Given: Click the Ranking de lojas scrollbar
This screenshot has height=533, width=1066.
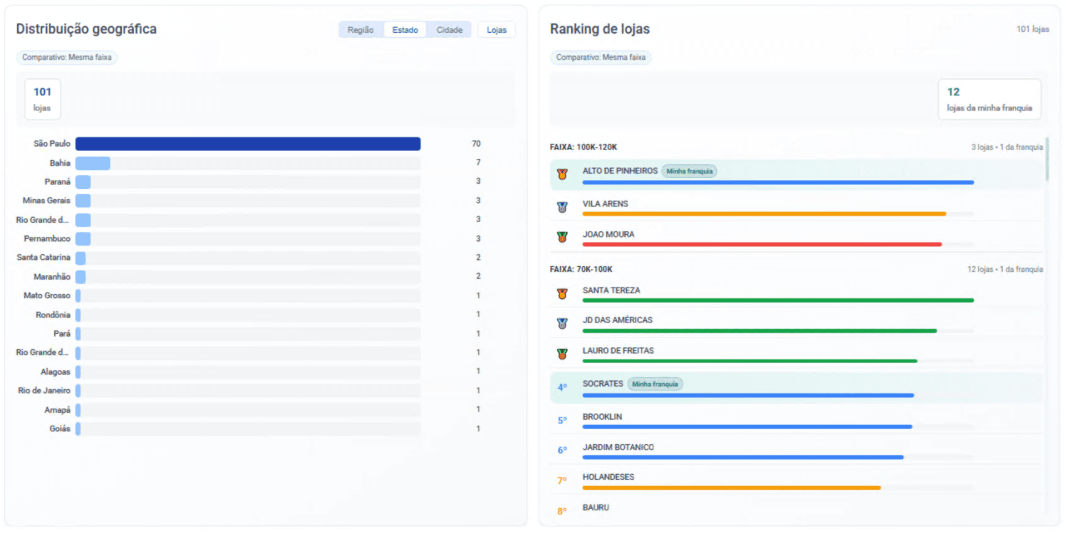Looking at the screenshot, I should click(1047, 159).
